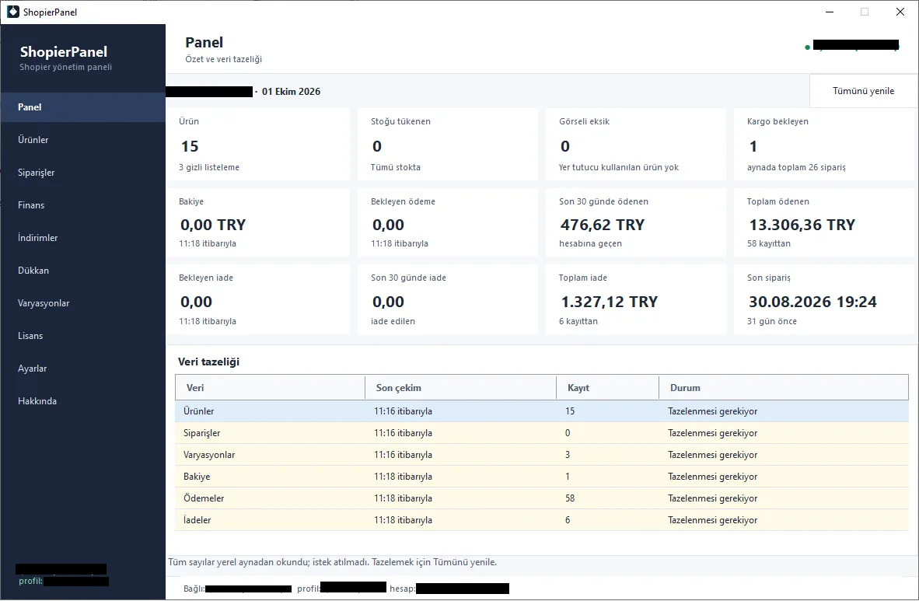Navigate to the Dükkan page

coord(82,271)
